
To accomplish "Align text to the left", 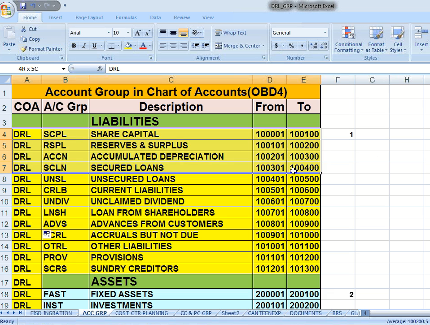I will 163,46.
